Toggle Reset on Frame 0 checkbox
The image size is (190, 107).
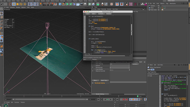click(159, 74)
